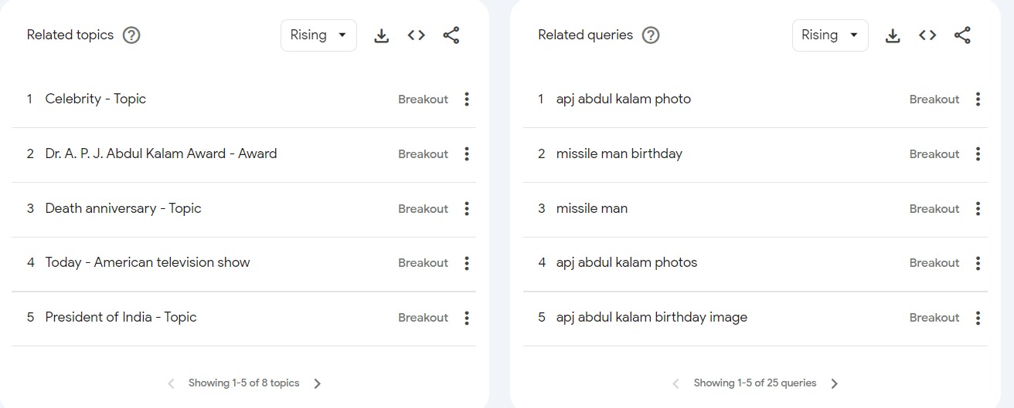The height and width of the screenshot is (408, 1014).
Task: Go to next page of topics
Action: click(318, 383)
